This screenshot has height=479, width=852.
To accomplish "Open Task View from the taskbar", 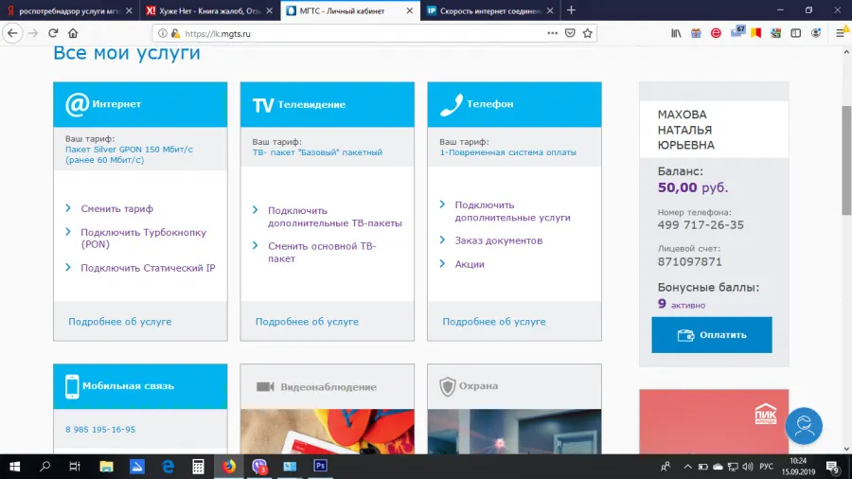I will 75,466.
